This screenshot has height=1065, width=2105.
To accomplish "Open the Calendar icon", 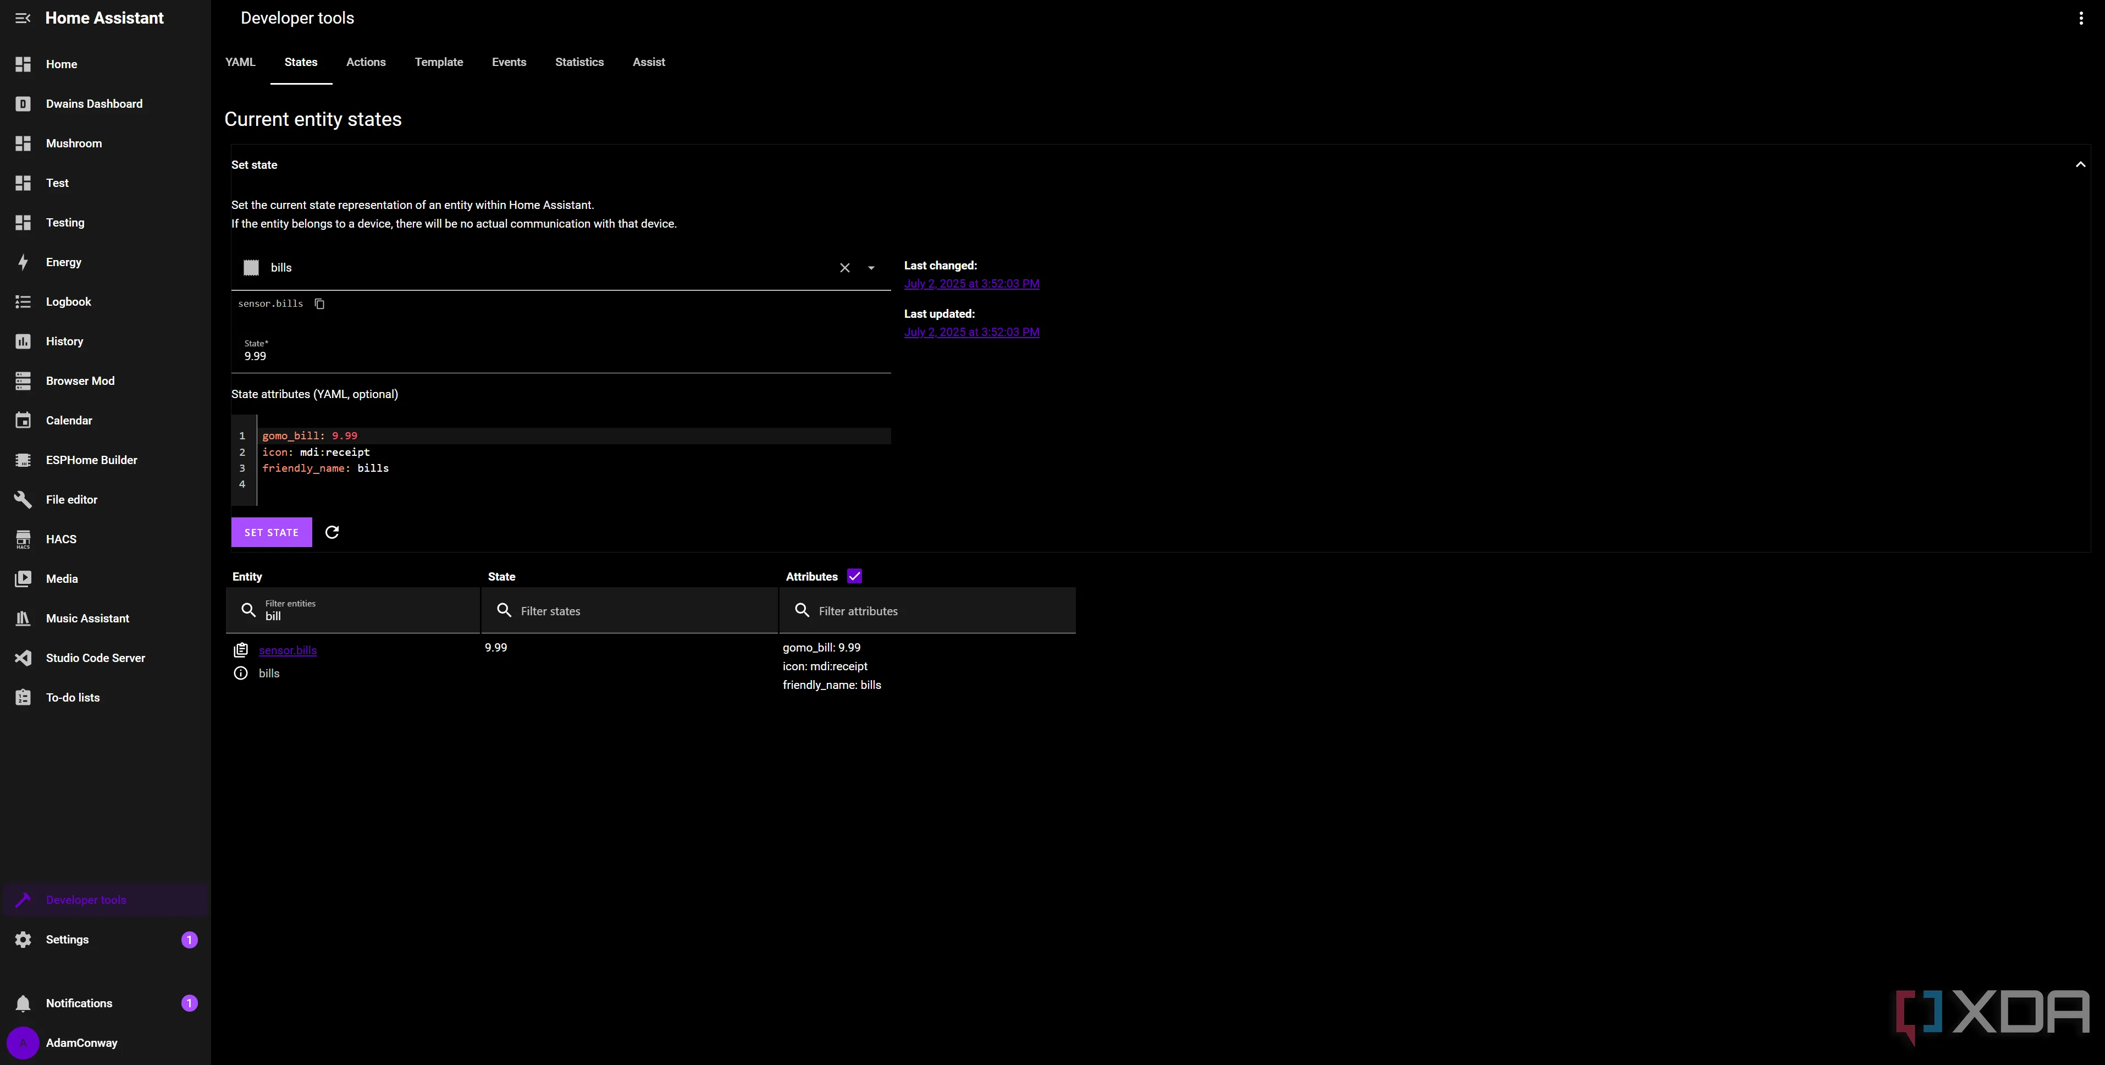I will [x=23, y=420].
